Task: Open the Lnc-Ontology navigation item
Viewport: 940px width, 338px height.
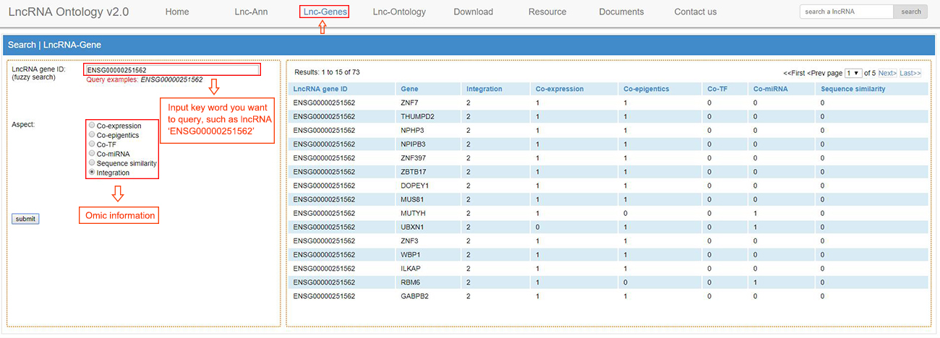Action: click(x=399, y=12)
